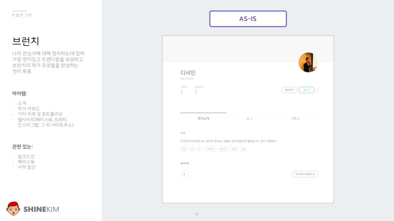
Task: Click the 작가에게 제안하기 button
Action: coord(305,174)
